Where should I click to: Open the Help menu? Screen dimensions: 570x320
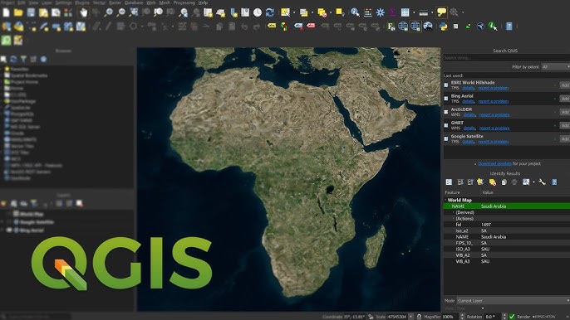click(x=203, y=2)
